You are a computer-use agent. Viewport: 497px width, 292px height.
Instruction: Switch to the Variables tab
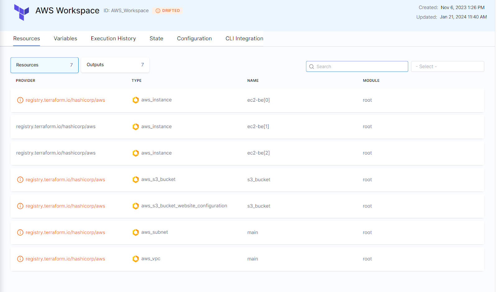(65, 39)
